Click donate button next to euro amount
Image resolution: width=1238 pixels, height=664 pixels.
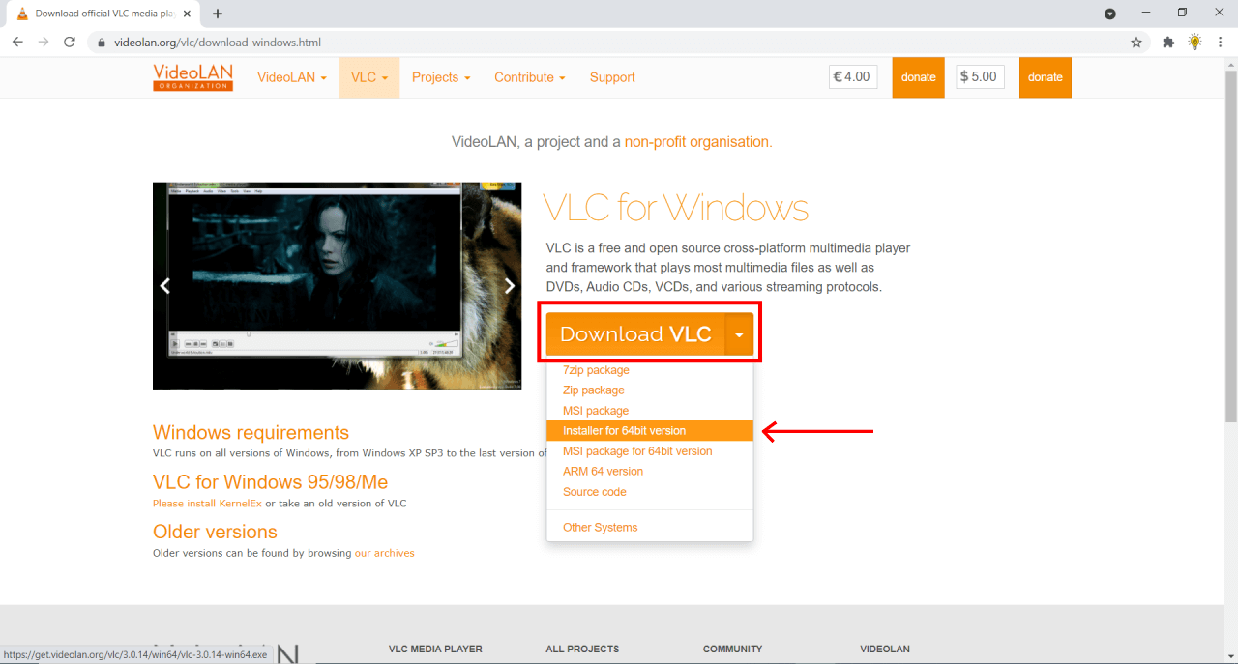(919, 77)
